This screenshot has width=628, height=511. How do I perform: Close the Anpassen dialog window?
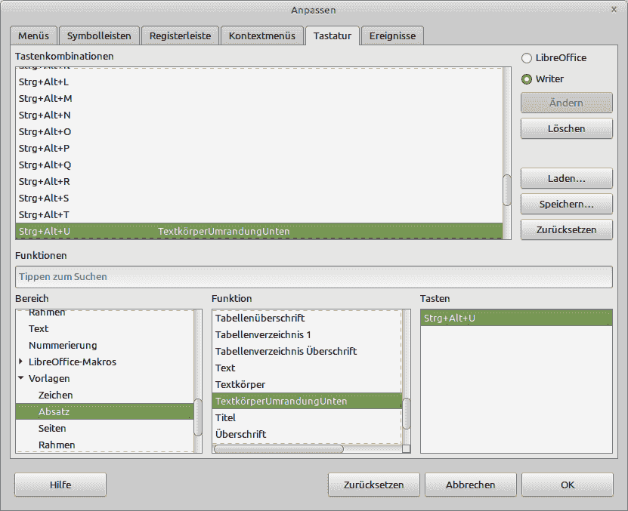[614, 9]
